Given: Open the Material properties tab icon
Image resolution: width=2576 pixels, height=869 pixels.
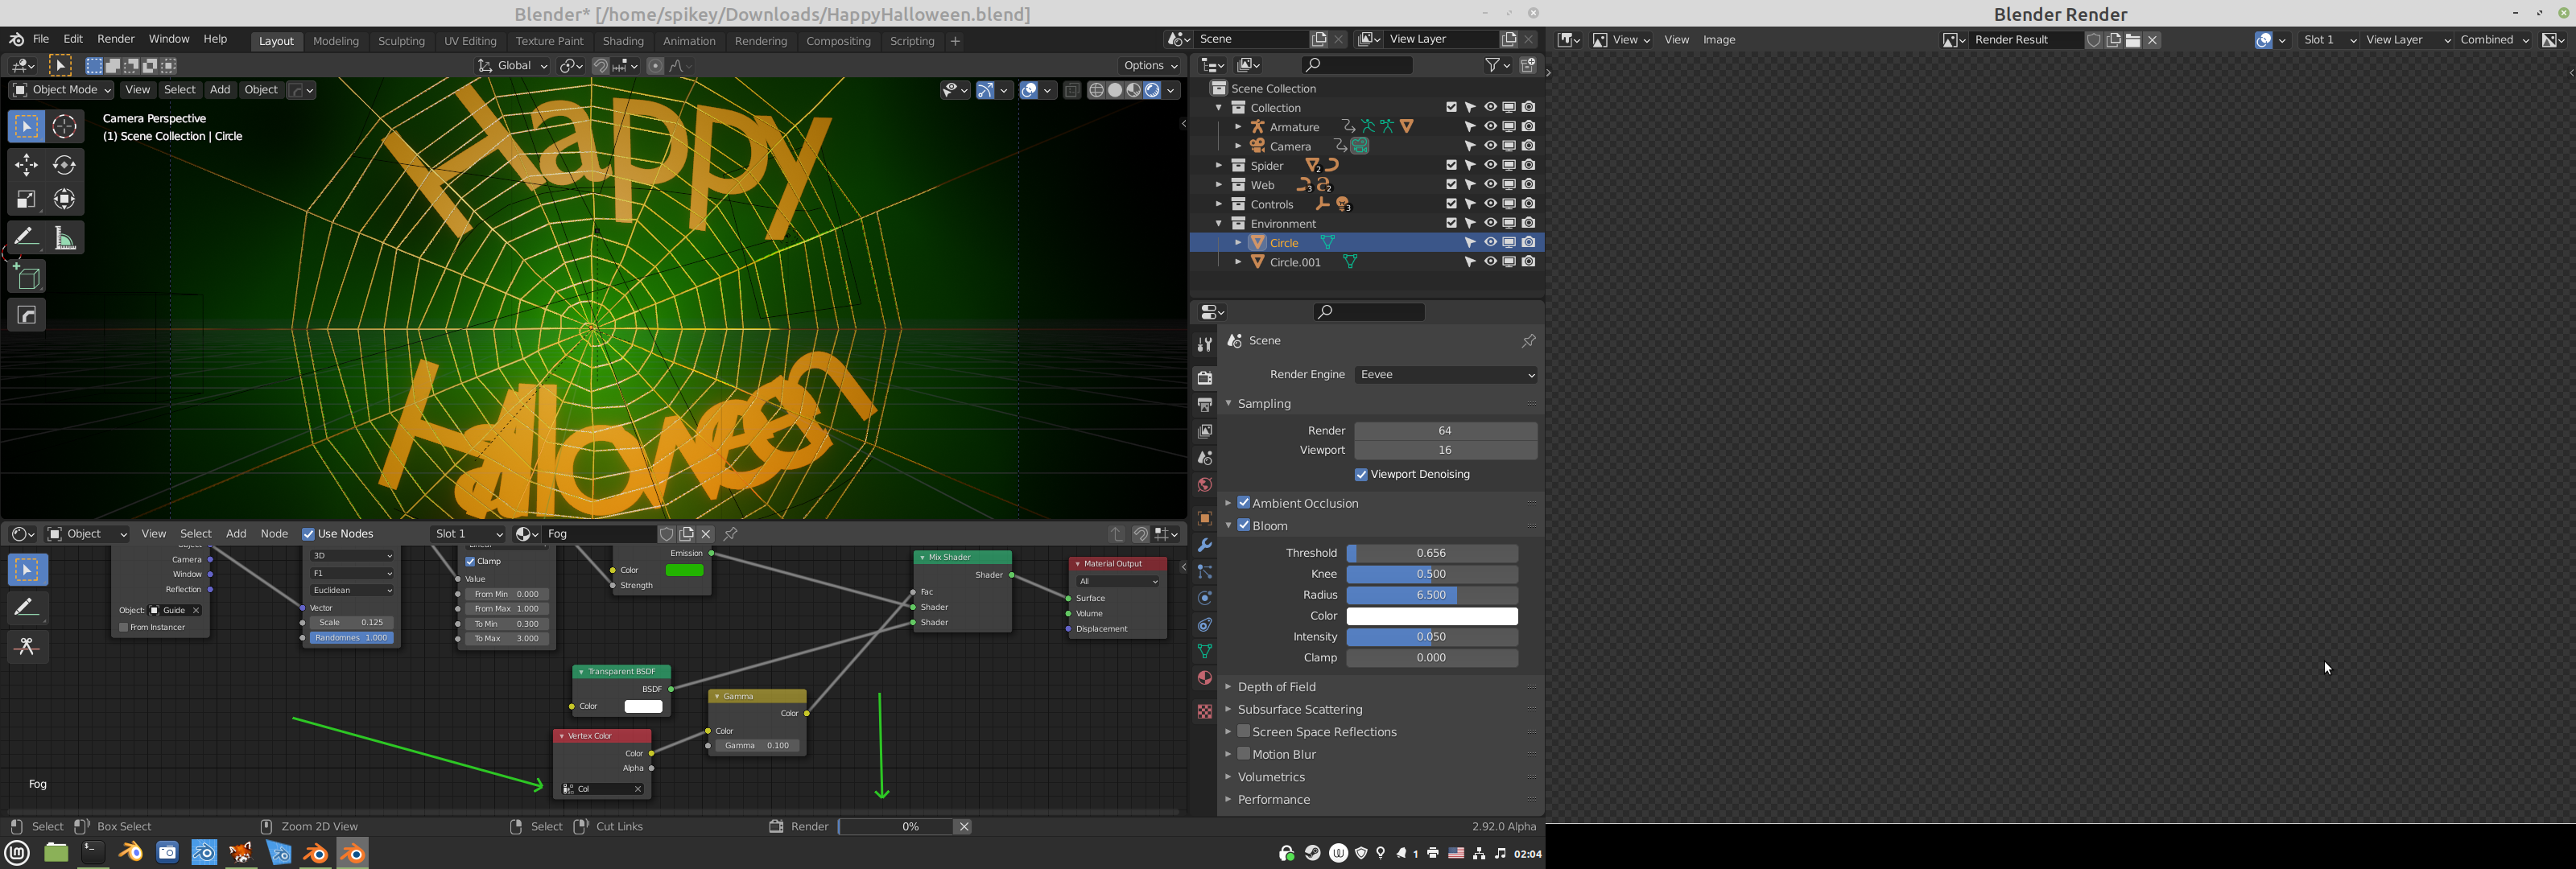Looking at the screenshot, I should coord(1204,678).
